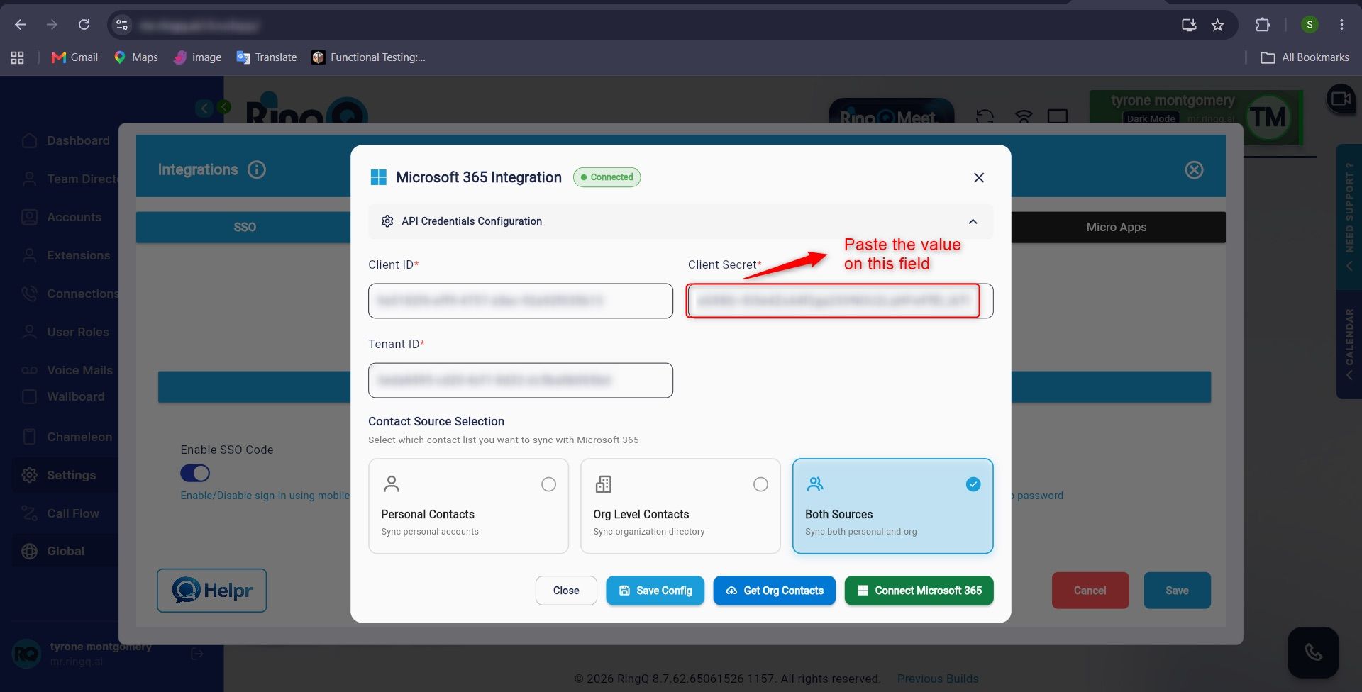Open the Helpr assistant button
1362x692 pixels.
tap(212, 591)
